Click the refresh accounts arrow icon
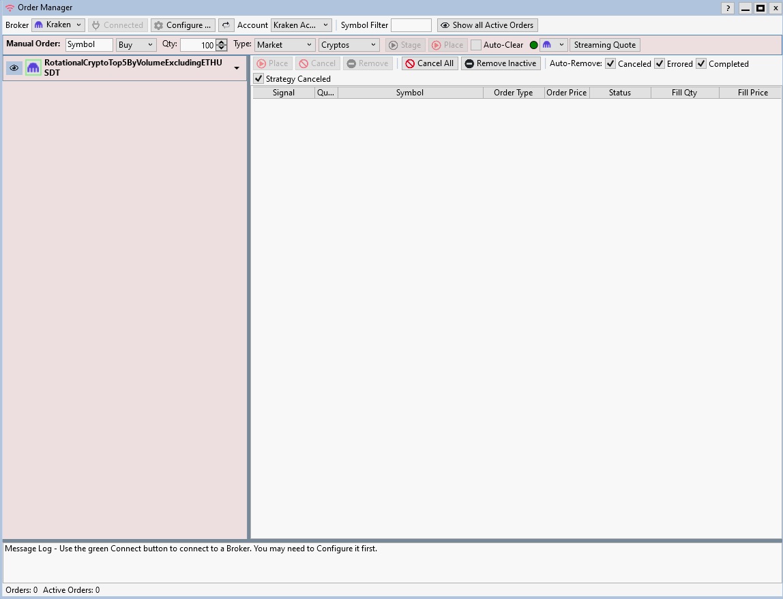Viewport: 783px width, 599px height. click(226, 25)
